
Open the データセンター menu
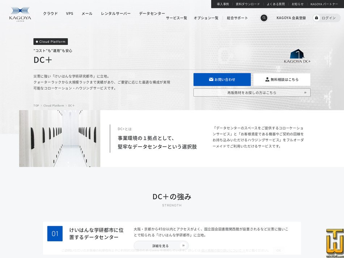point(152,13)
